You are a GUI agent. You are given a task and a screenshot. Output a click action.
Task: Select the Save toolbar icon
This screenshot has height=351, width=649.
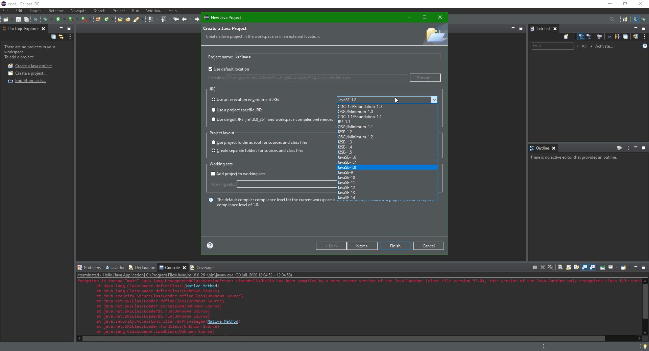tap(18, 19)
